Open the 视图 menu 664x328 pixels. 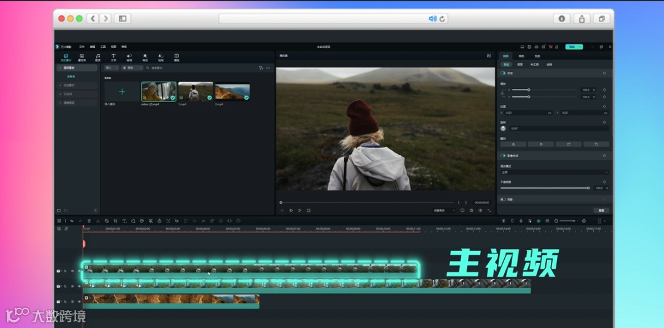pos(114,47)
